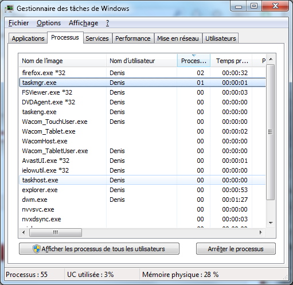Image resolution: width=293 pixels, height=285 pixels.
Task: Open the Affichage menu
Action: tap(84, 23)
